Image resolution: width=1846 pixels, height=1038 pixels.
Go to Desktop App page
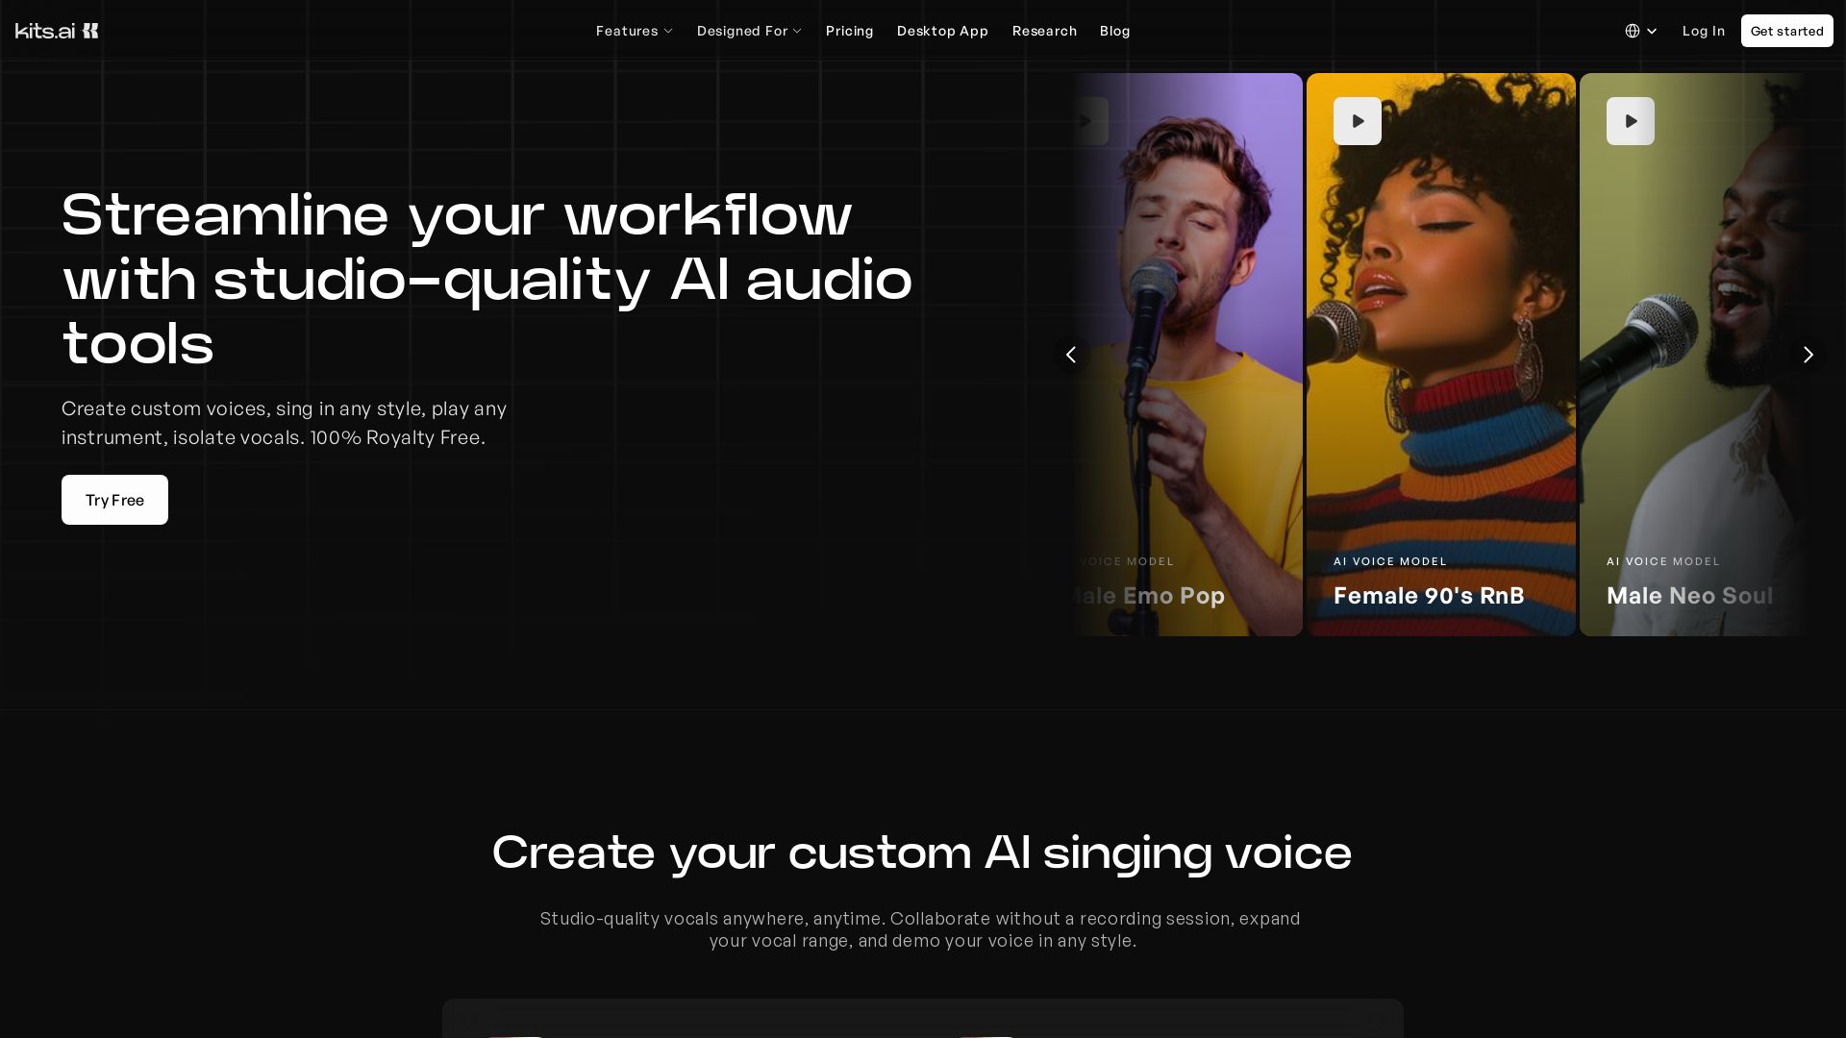click(x=942, y=31)
